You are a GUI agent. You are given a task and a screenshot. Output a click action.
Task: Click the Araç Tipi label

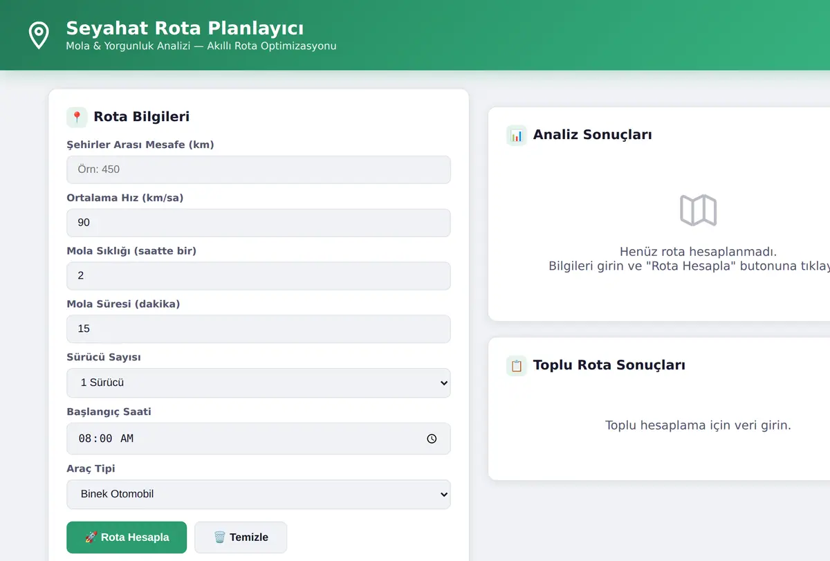click(91, 469)
